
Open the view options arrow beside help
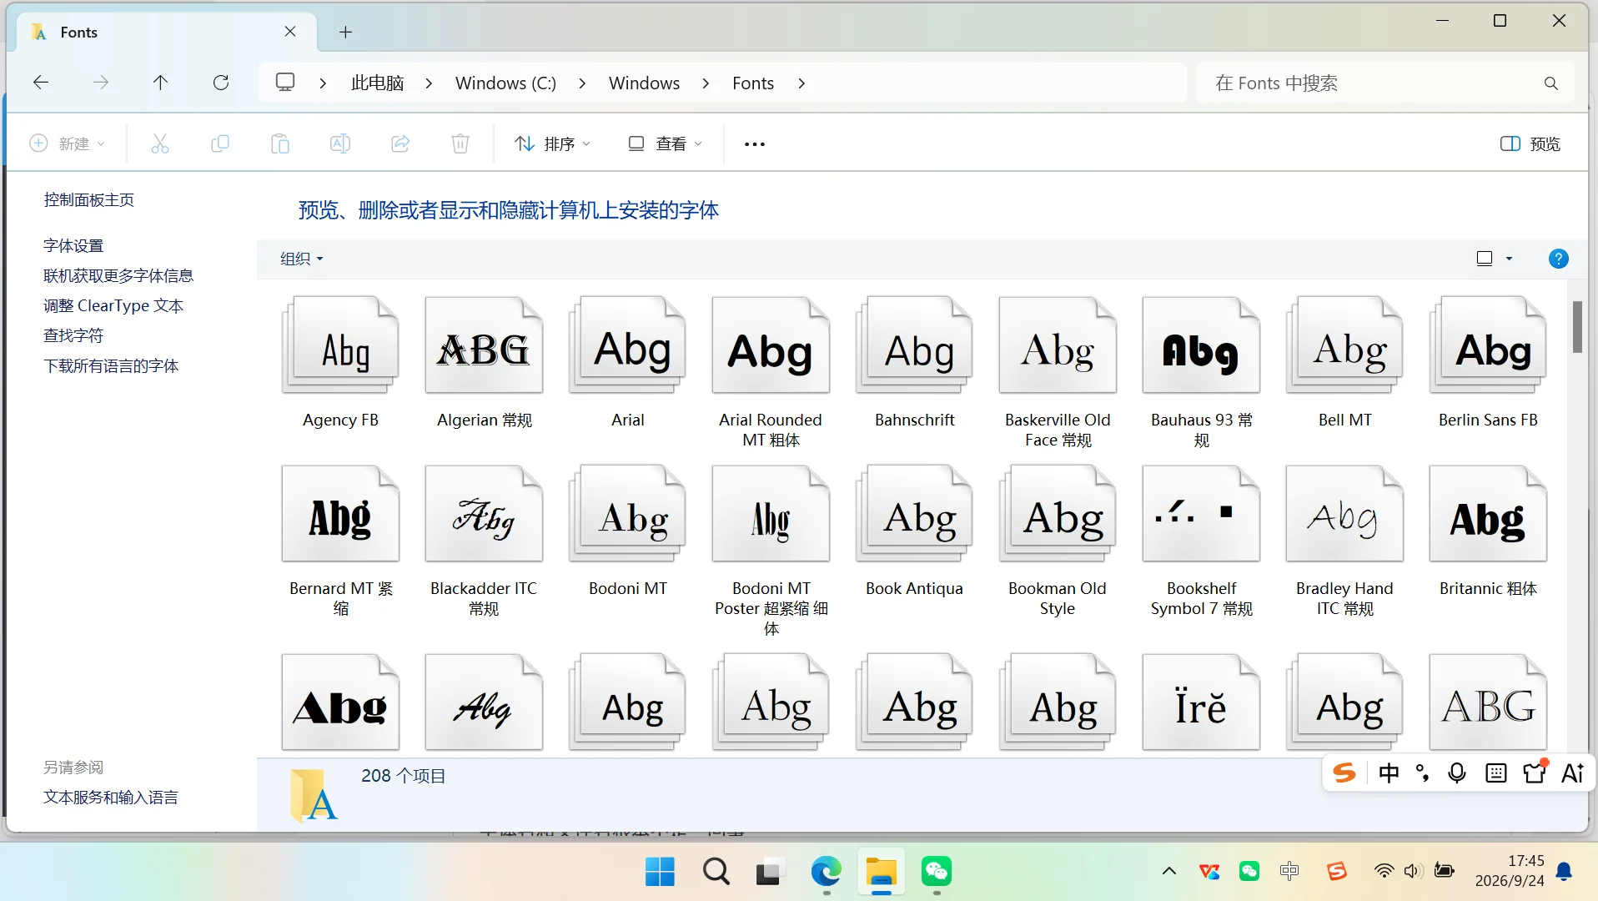(1509, 259)
